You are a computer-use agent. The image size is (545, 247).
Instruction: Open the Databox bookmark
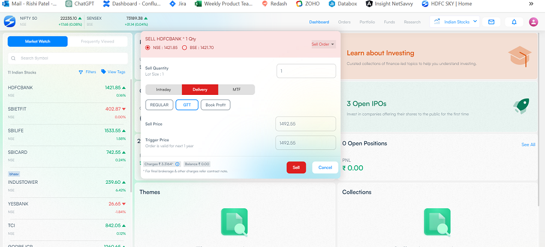[342, 4]
